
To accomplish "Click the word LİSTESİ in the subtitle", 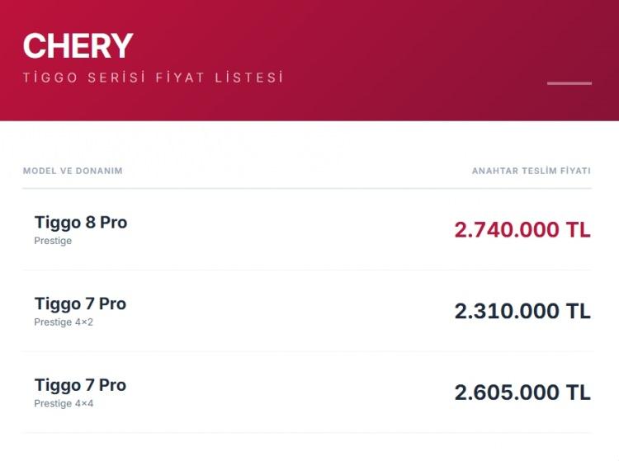I will [248, 78].
